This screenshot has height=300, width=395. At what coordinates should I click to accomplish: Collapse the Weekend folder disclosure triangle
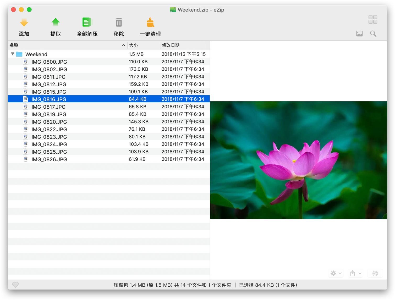coord(12,54)
